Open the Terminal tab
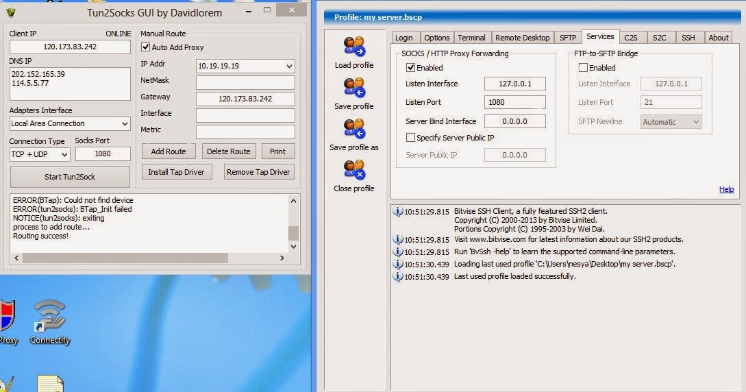 point(471,38)
